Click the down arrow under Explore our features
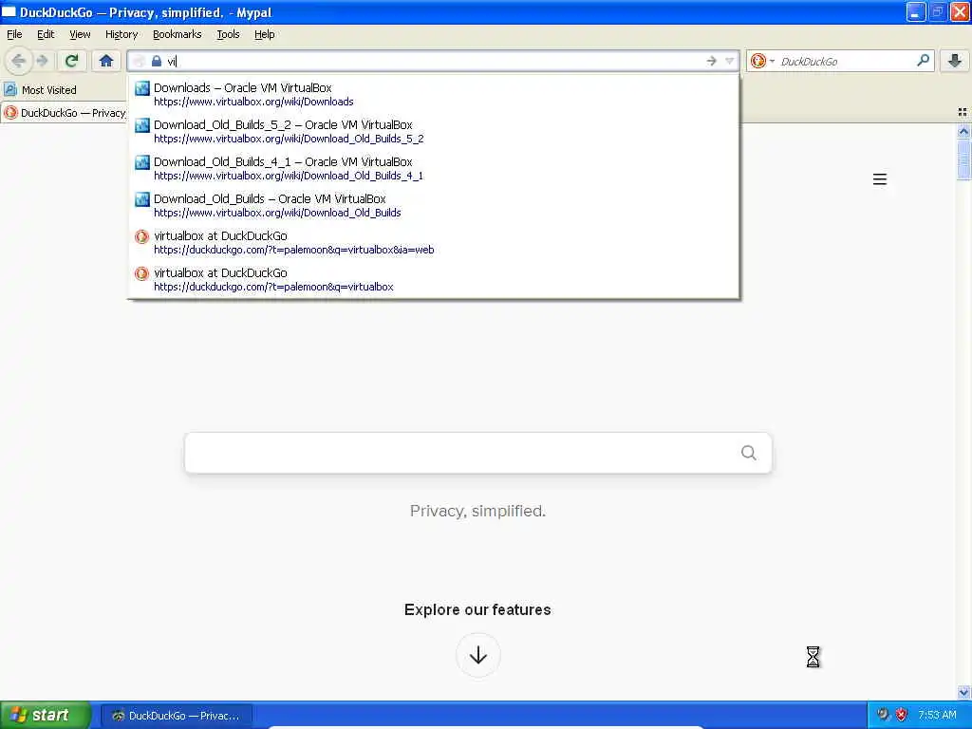This screenshot has width=972, height=729. (x=478, y=655)
